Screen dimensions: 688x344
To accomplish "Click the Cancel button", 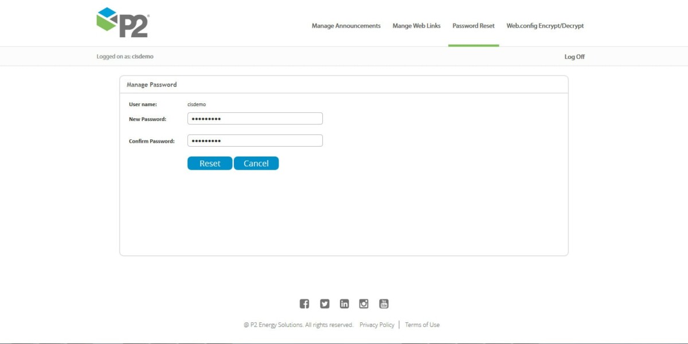I will pyautogui.click(x=256, y=163).
